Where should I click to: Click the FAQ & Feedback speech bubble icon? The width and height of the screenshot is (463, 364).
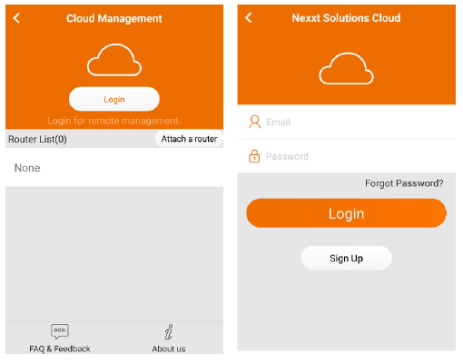click(x=60, y=331)
